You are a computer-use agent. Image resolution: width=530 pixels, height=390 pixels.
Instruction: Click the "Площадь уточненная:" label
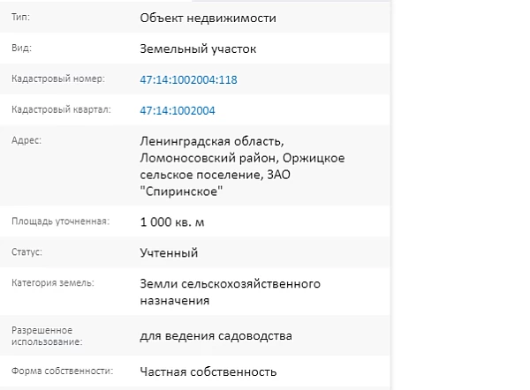tap(60, 221)
